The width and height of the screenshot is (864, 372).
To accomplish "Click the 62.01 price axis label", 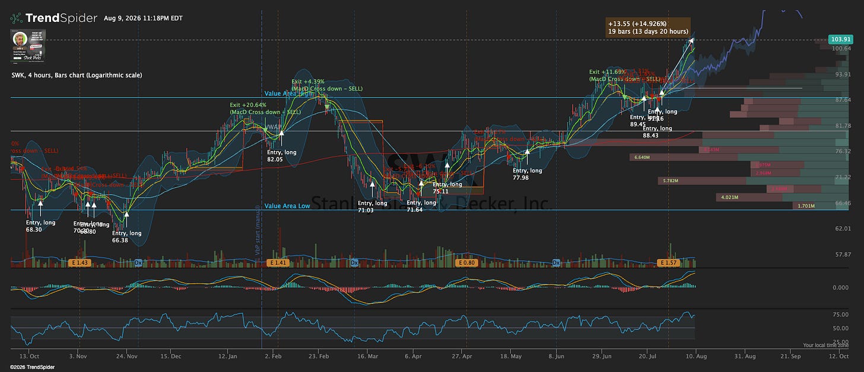I will pos(843,229).
